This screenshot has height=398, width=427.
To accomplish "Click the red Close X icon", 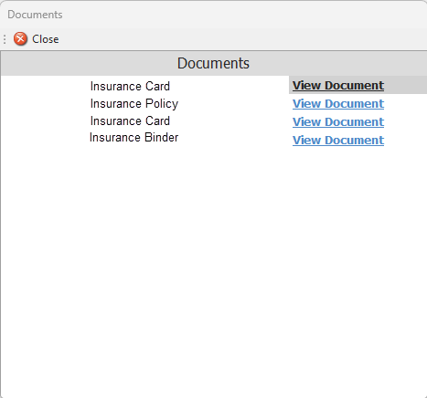I will pos(20,39).
